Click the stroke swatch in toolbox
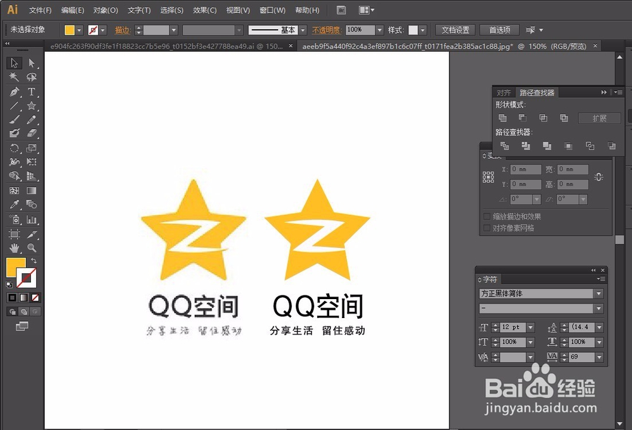The width and height of the screenshot is (632, 430). (x=26, y=278)
